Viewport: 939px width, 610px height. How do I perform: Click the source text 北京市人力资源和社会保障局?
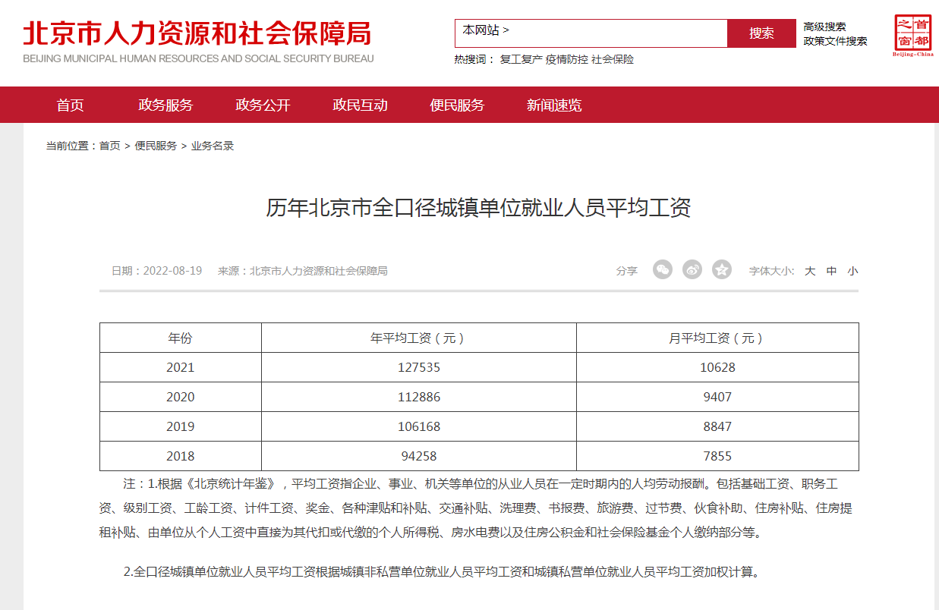tap(319, 271)
